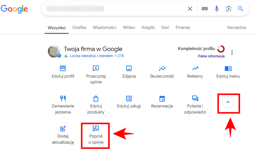Open the Pełne informacje link

click(x=211, y=56)
